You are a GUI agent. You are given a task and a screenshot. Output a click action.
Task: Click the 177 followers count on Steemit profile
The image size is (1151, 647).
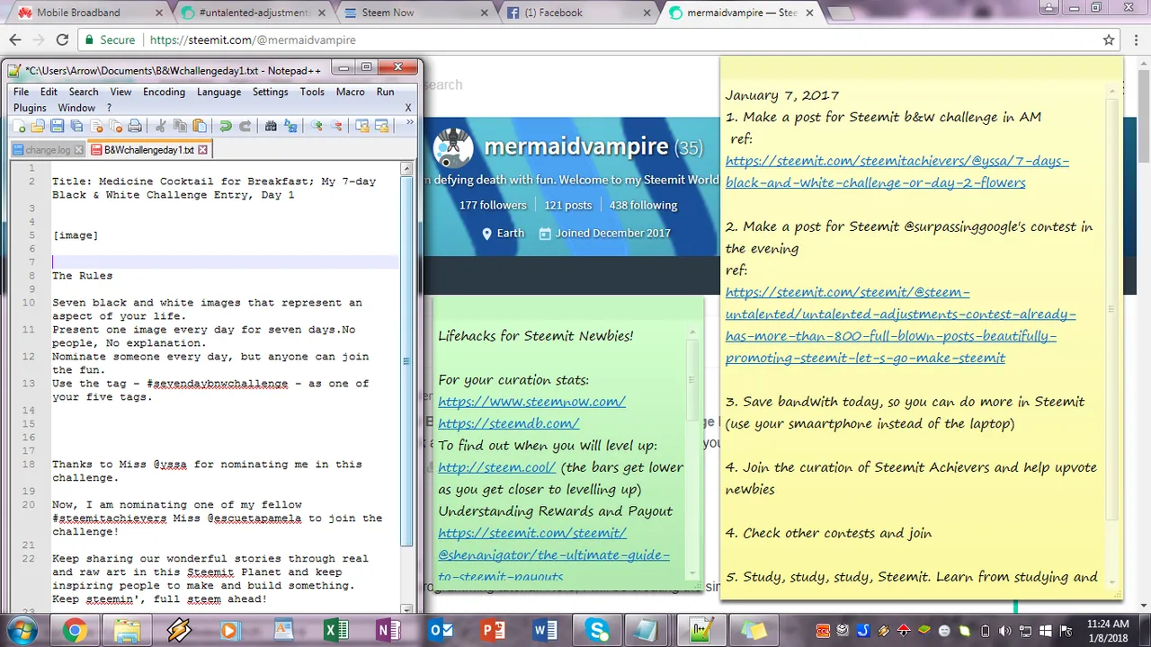493,205
